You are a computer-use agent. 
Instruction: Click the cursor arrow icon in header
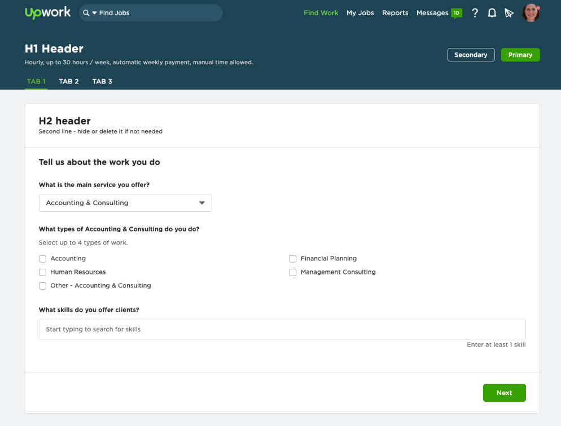click(509, 13)
